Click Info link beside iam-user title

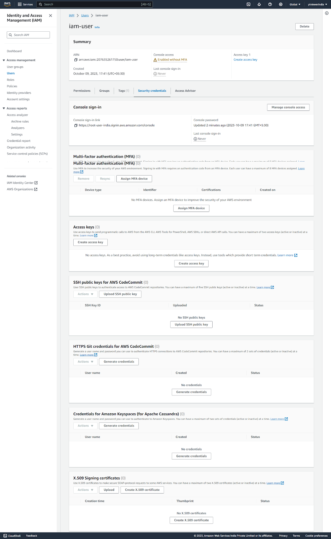point(97,27)
